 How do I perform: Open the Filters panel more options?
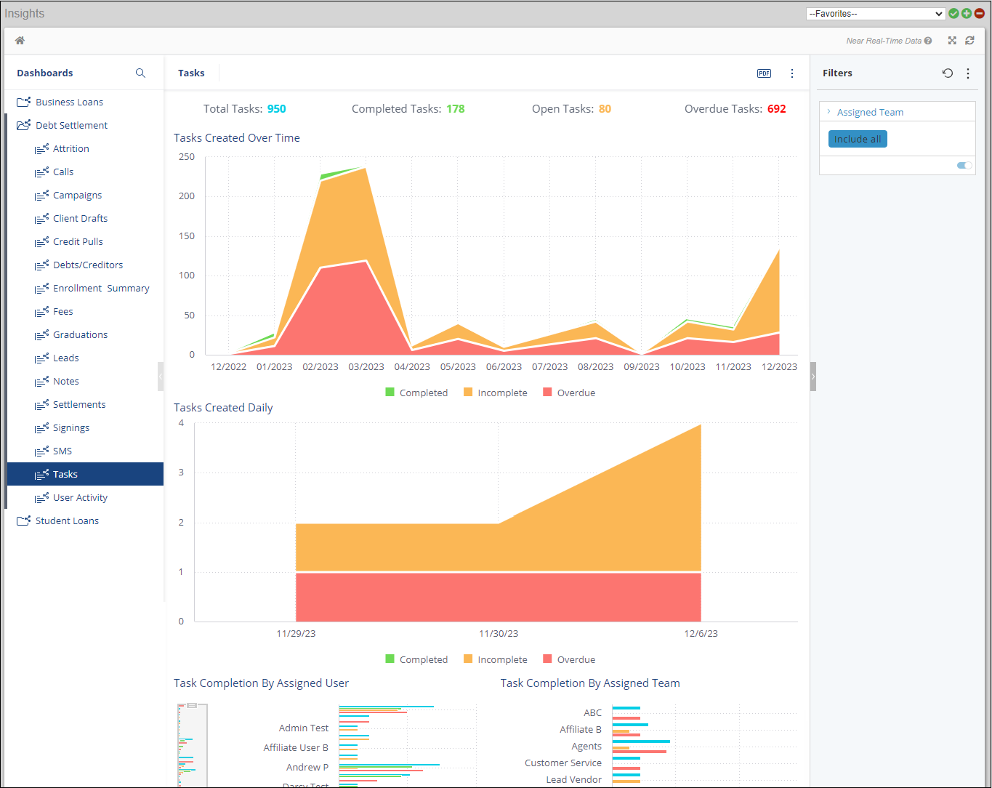[x=968, y=73]
